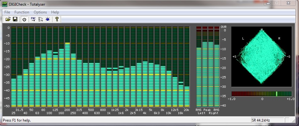This screenshot has height=126, width=299.
Task: Click the 200 Hz spectrum band bar
Action: (x=67, y=75)
